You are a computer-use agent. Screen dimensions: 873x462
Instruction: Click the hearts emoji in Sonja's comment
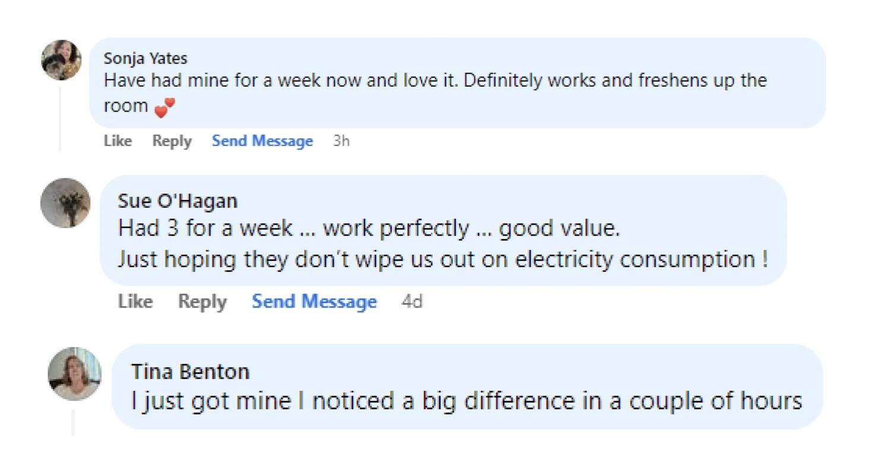tap(165, 107)
